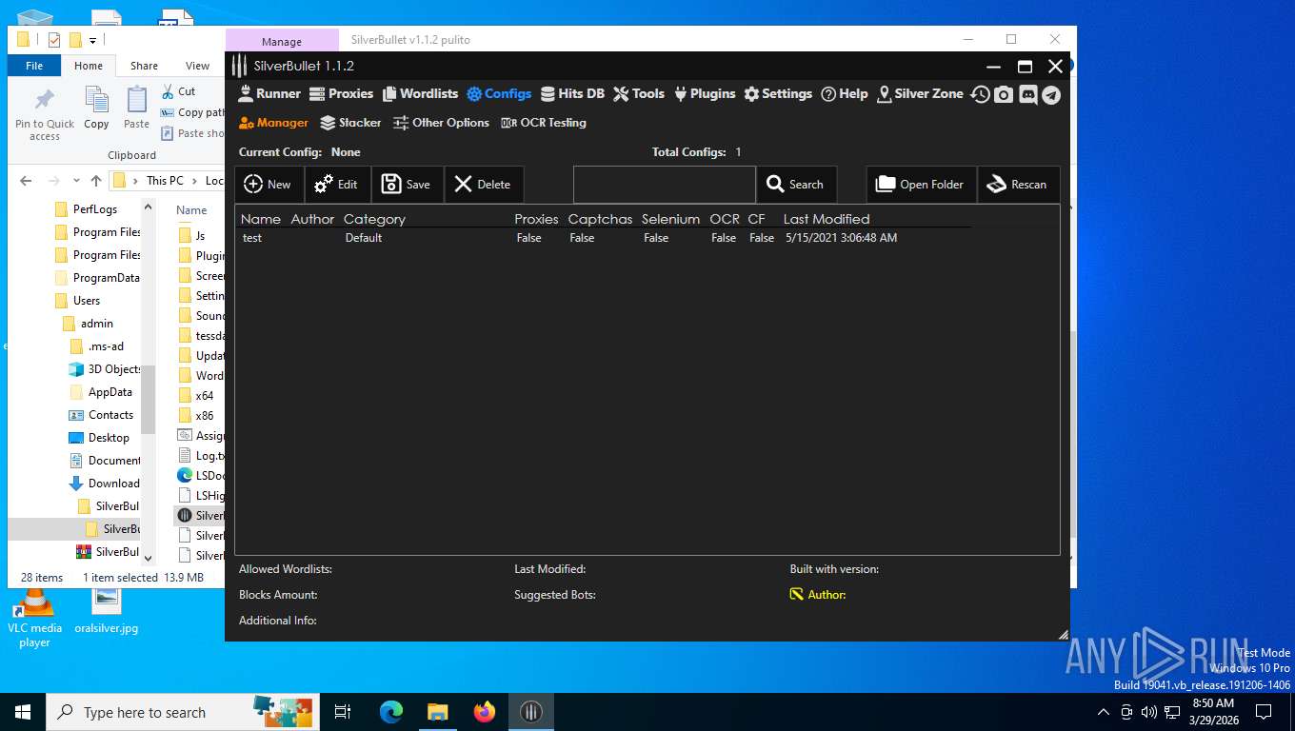The width and height of the screenshot is (1295, 731).
Task: Select oralsilver.jpg desktop file
Action: 107,611
